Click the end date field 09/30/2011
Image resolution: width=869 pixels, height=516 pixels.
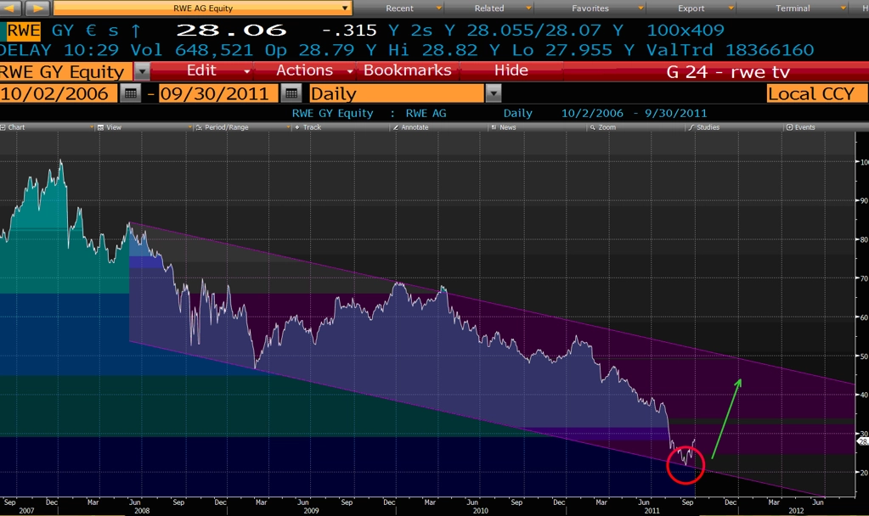click(x=217, y=93)
